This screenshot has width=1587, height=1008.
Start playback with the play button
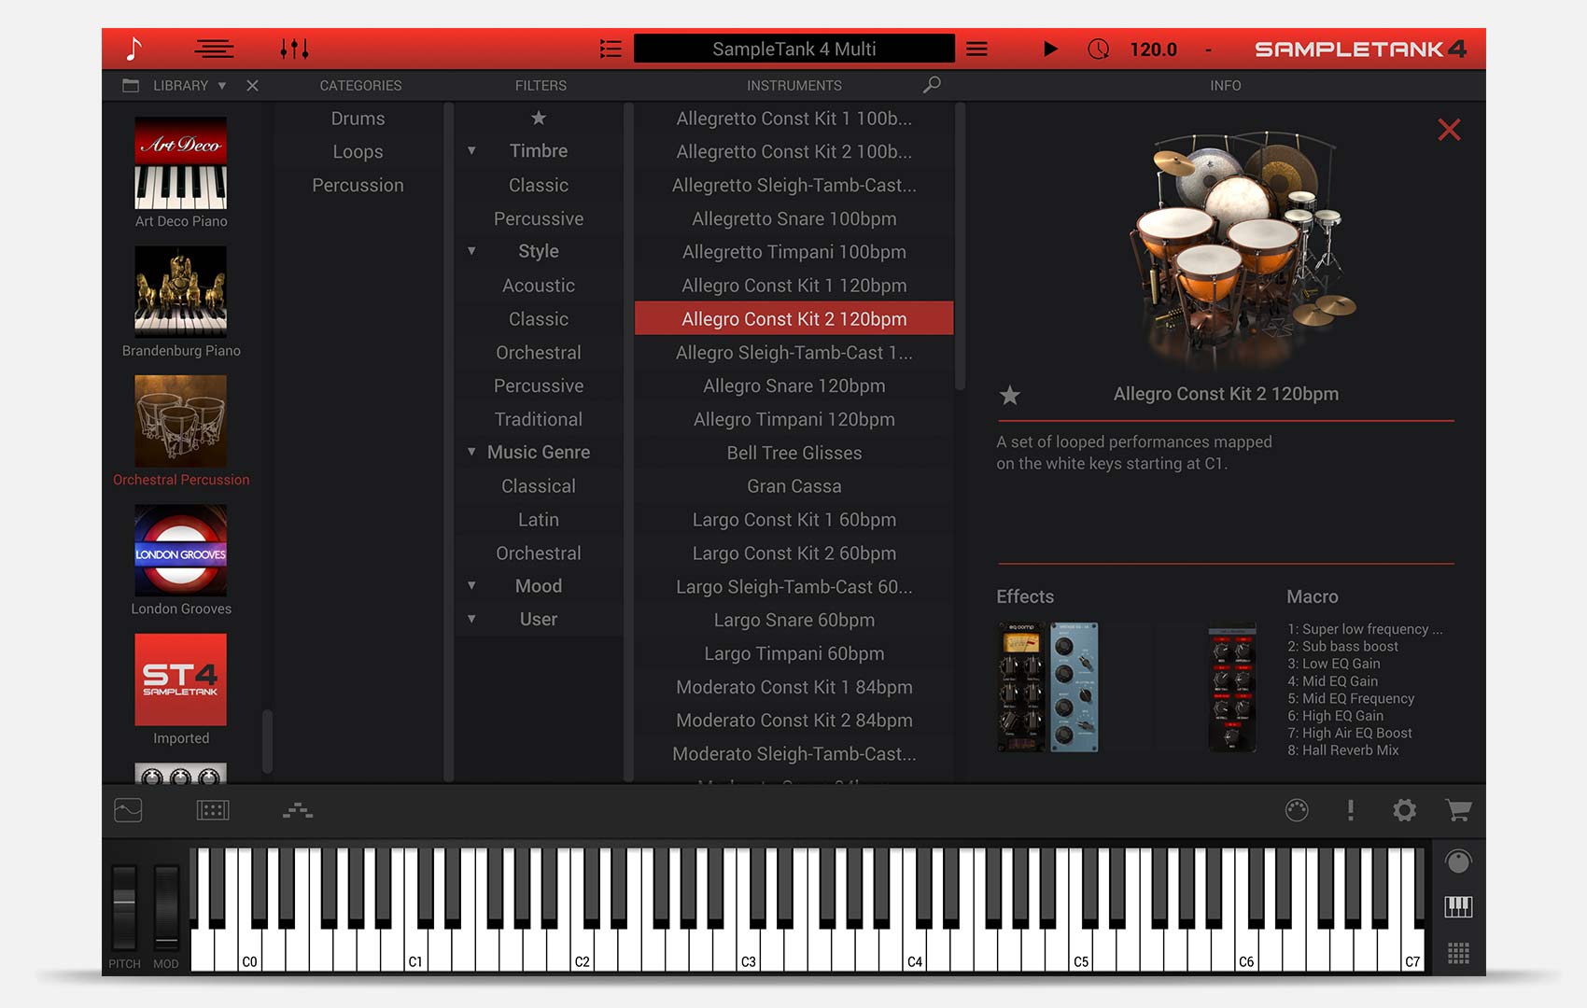1049,48
